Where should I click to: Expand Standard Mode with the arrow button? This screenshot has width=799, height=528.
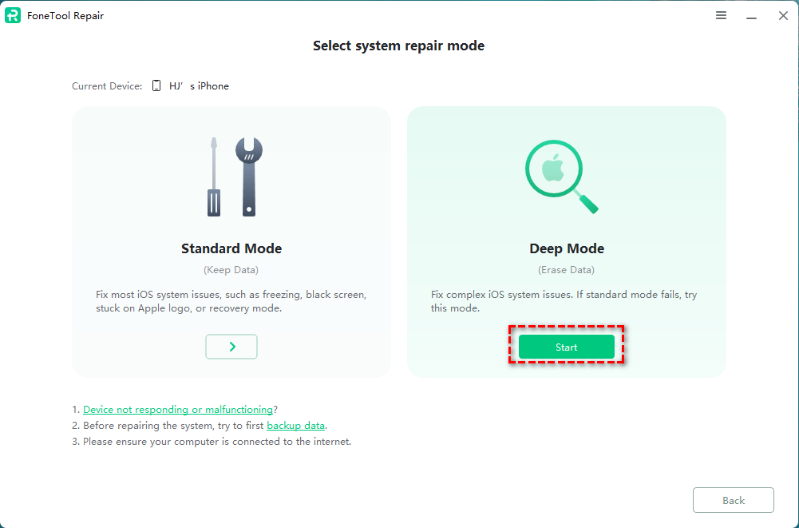pyautogui.click(x=231, y=347)
